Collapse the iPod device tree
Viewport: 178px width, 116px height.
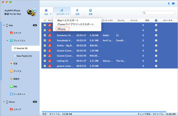tap(4, 25)
